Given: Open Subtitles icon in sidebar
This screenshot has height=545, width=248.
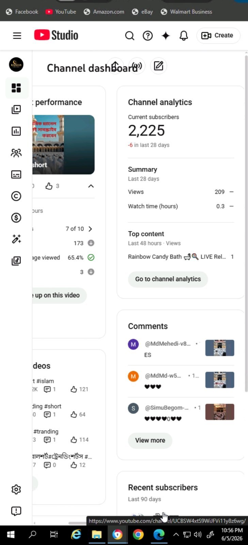Looking at the screenshot, I should coord(16,174).
